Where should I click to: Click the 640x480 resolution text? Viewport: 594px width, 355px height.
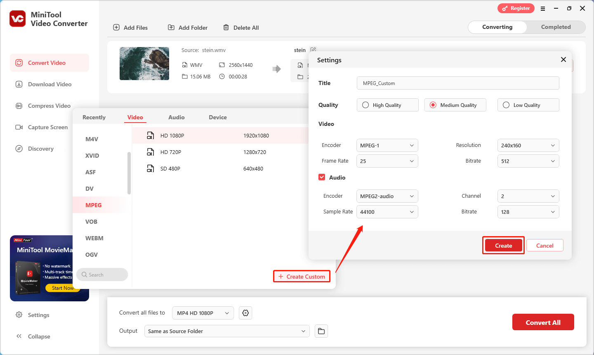[253, 168]
